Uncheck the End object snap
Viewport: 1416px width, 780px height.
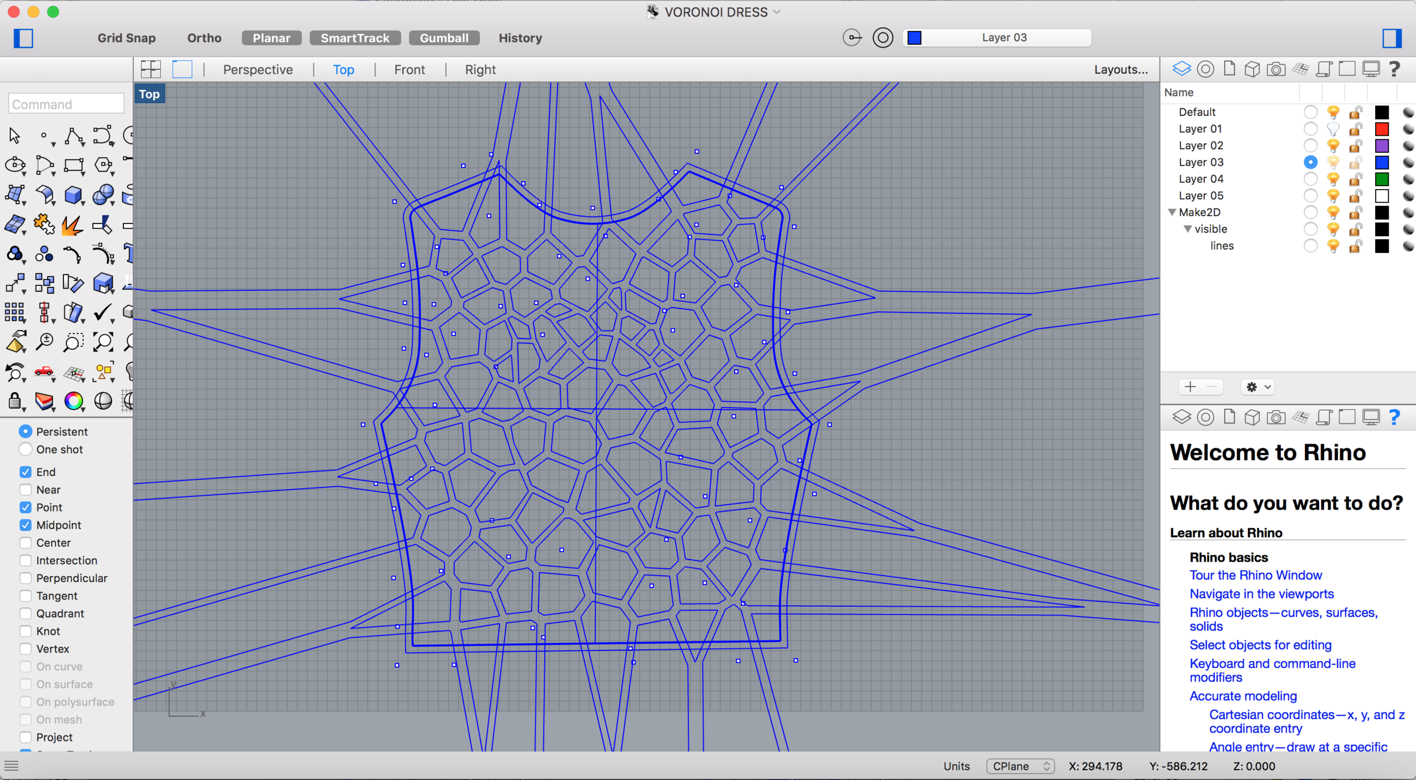pos(25,472)
